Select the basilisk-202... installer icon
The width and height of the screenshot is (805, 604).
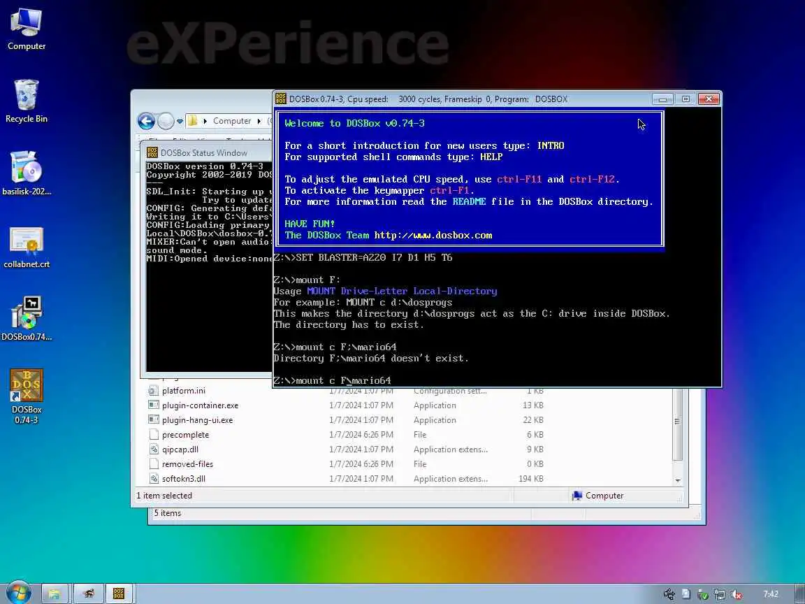point(26,174)
